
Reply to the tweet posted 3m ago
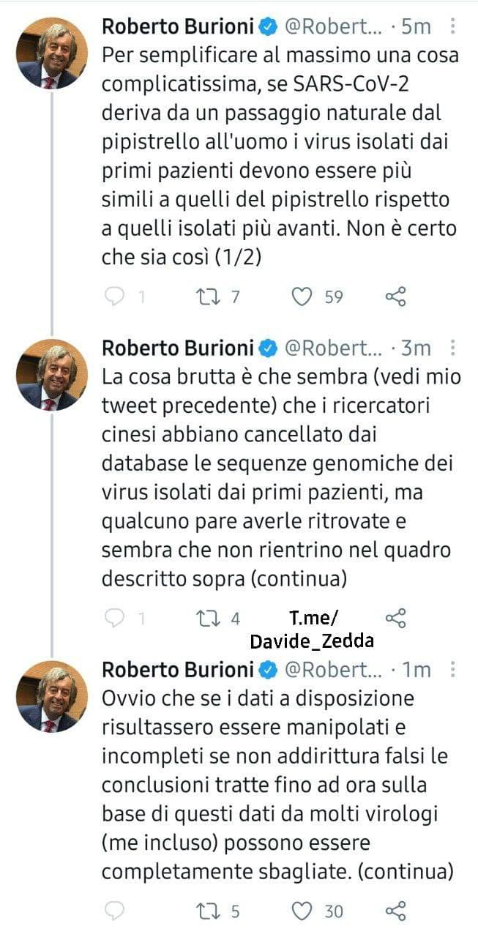click(x=114, y=618)
